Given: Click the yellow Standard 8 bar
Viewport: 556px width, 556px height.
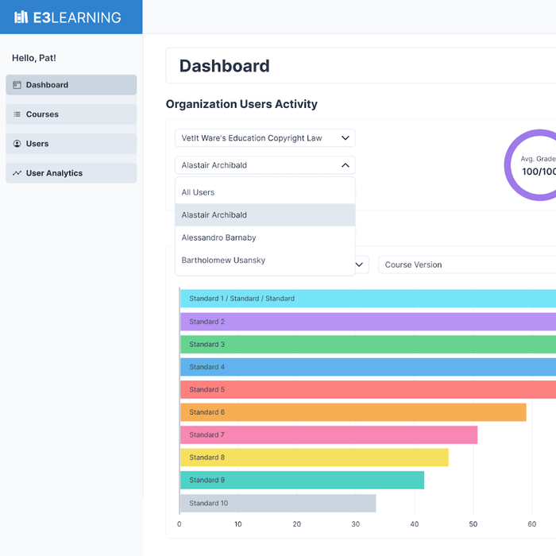Looking at the screenshot, I should pyautogui.click(x=315, y=458).
